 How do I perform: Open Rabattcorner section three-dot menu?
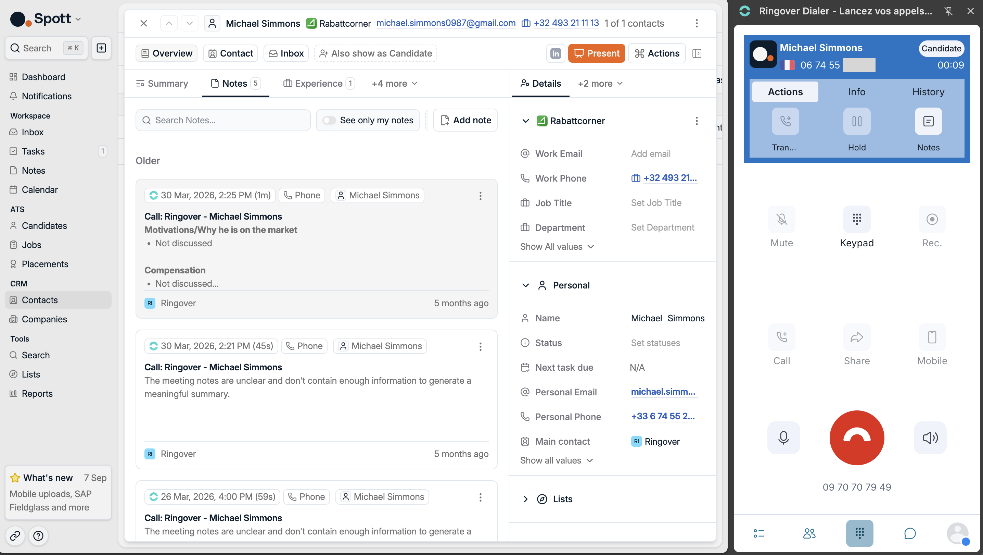coord(697,121)
